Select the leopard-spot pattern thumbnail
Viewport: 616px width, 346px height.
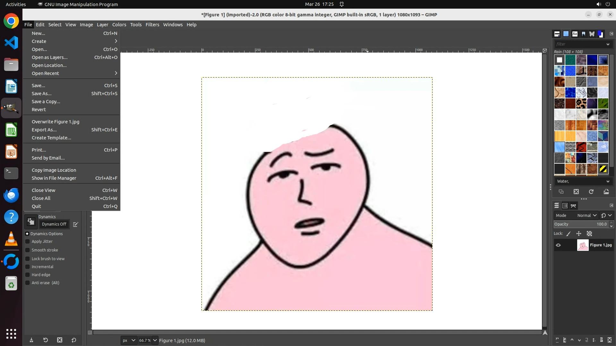[581, 103]
